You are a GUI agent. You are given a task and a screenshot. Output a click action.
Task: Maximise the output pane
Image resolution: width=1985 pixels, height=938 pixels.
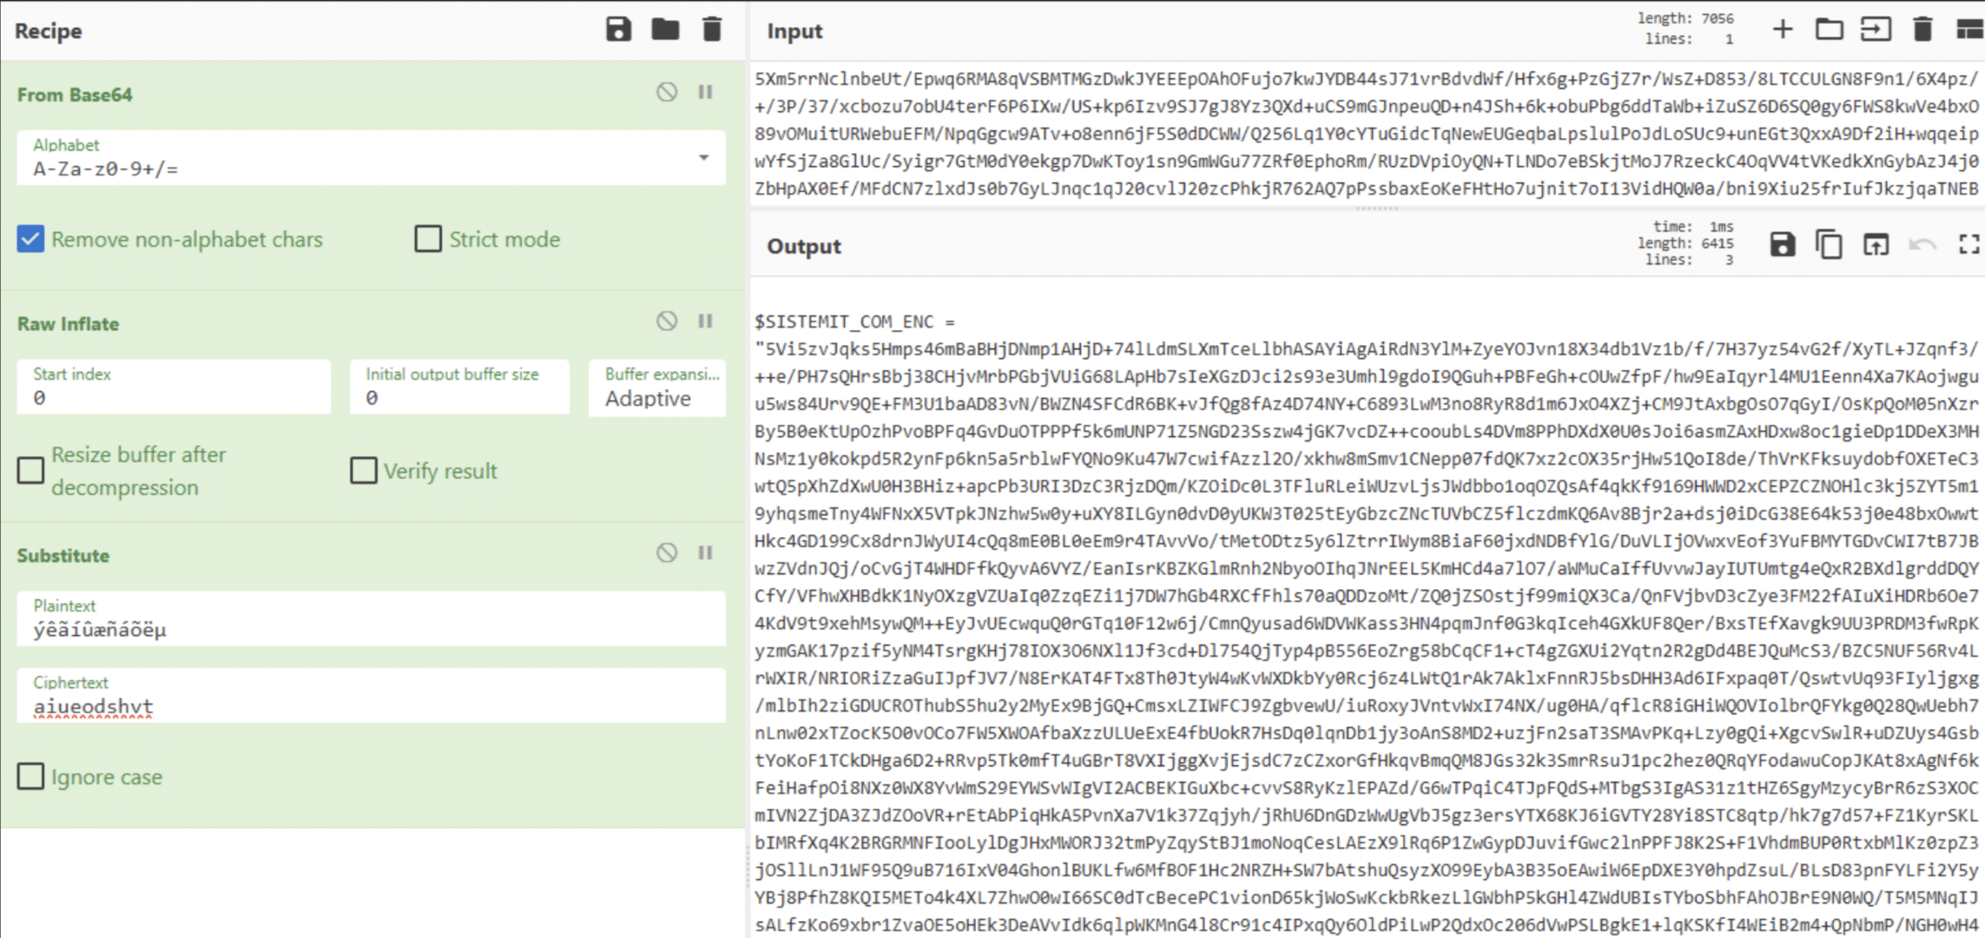pos(1969,245)
